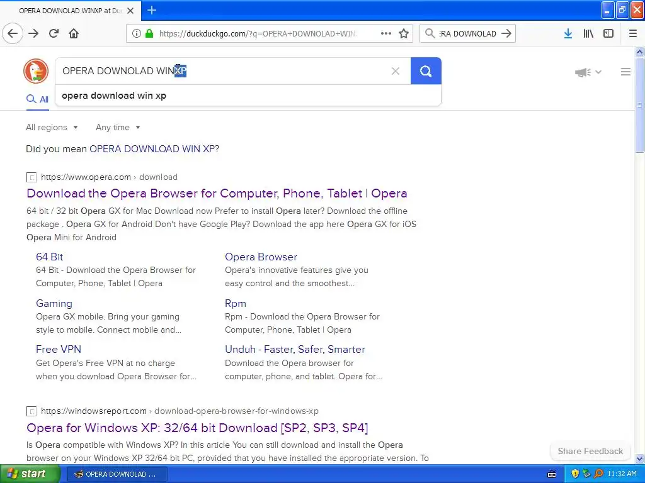The height and width of the screenshot is (483, 645).
Task: Reload the current page
Action: pyautogui.click(x=54, y=33)
